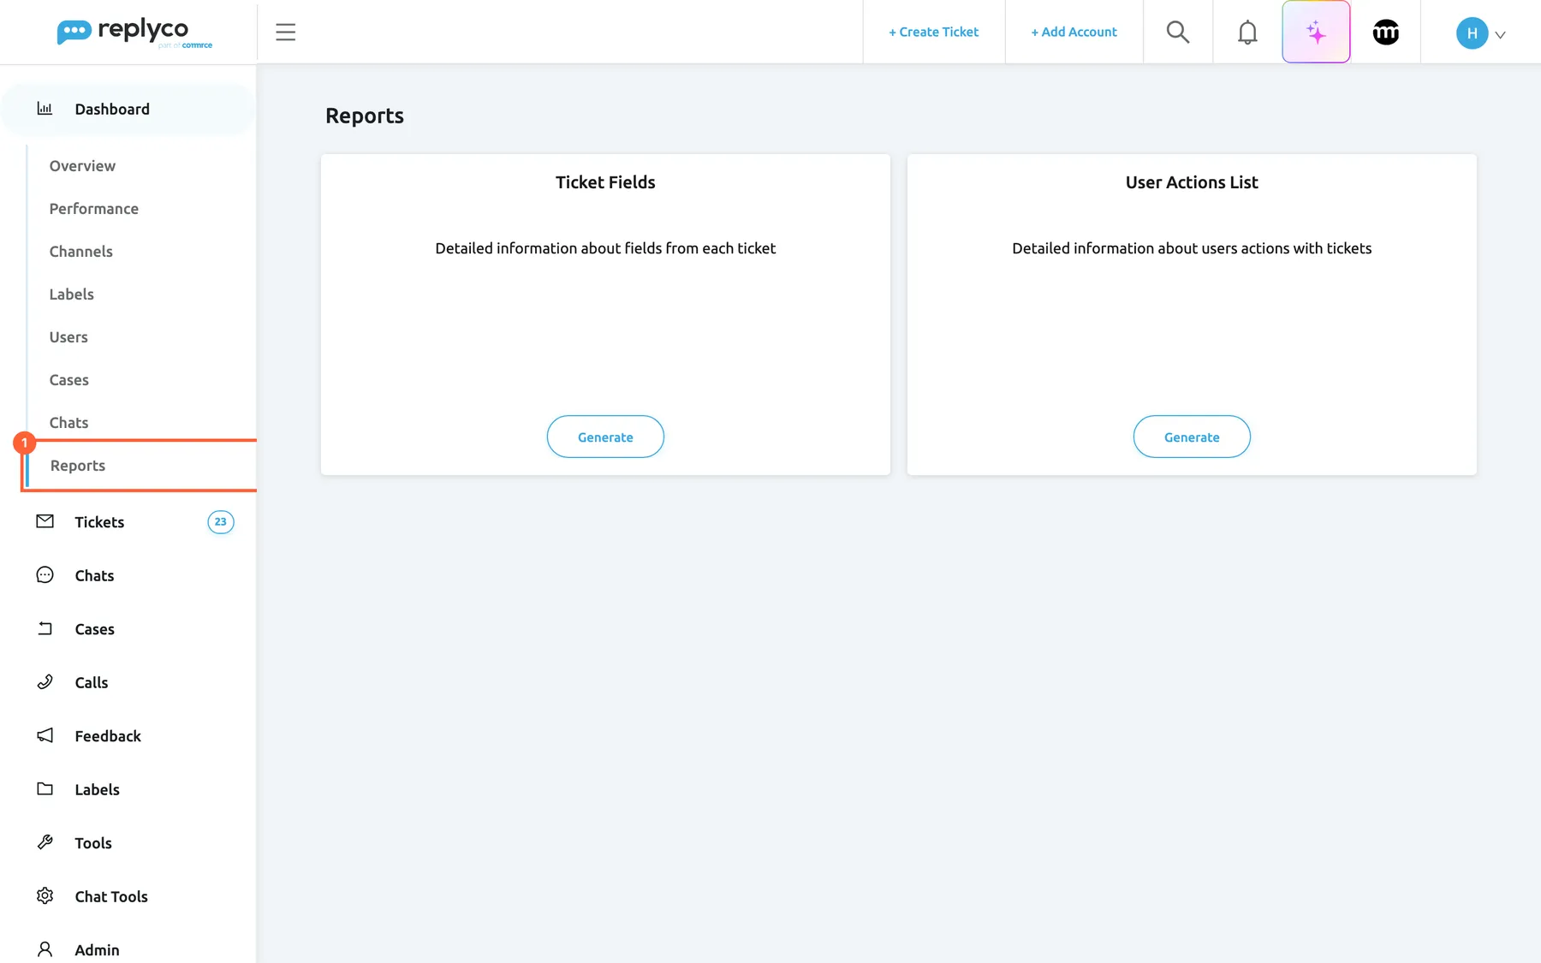Screen dimensions: 1541x963
Task: Click the Chats bubble icon in main menu
Action: [x=45, y=575]
